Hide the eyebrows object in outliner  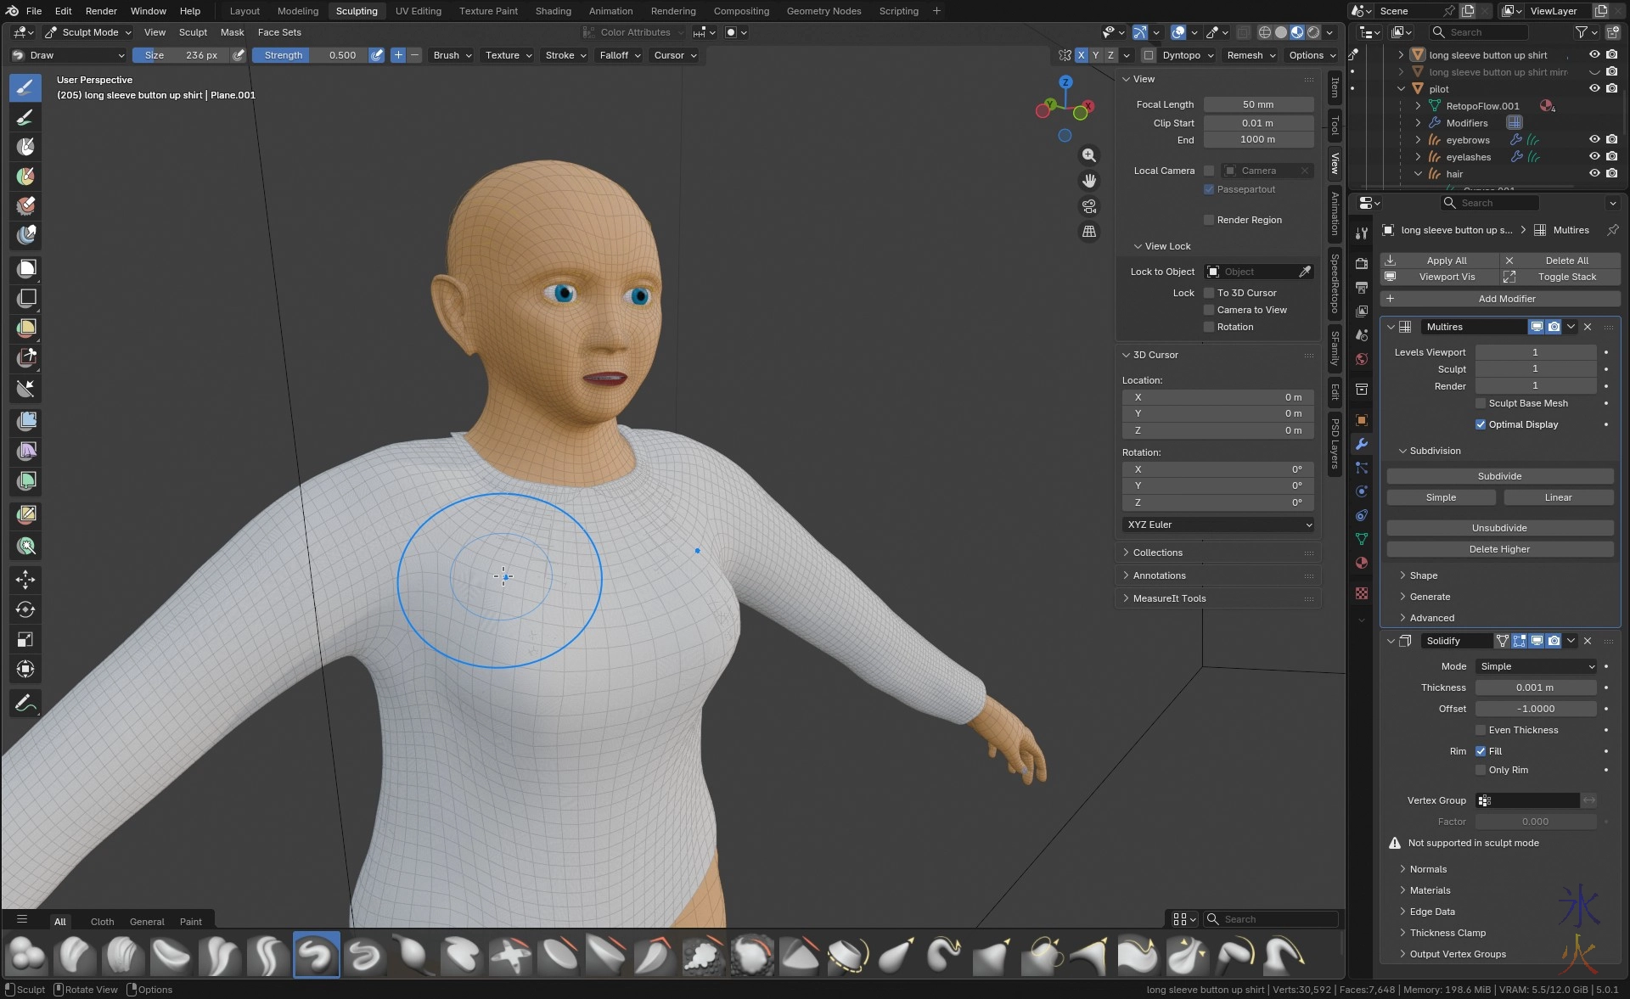[x=1593, y=140]
